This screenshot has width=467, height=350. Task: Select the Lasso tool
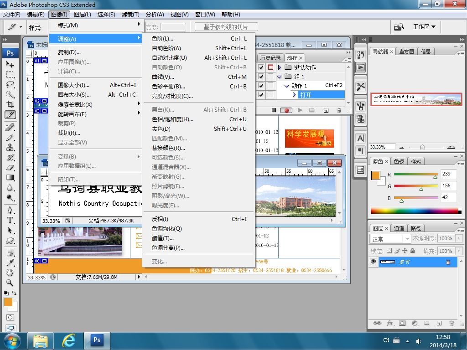point(10,84)
